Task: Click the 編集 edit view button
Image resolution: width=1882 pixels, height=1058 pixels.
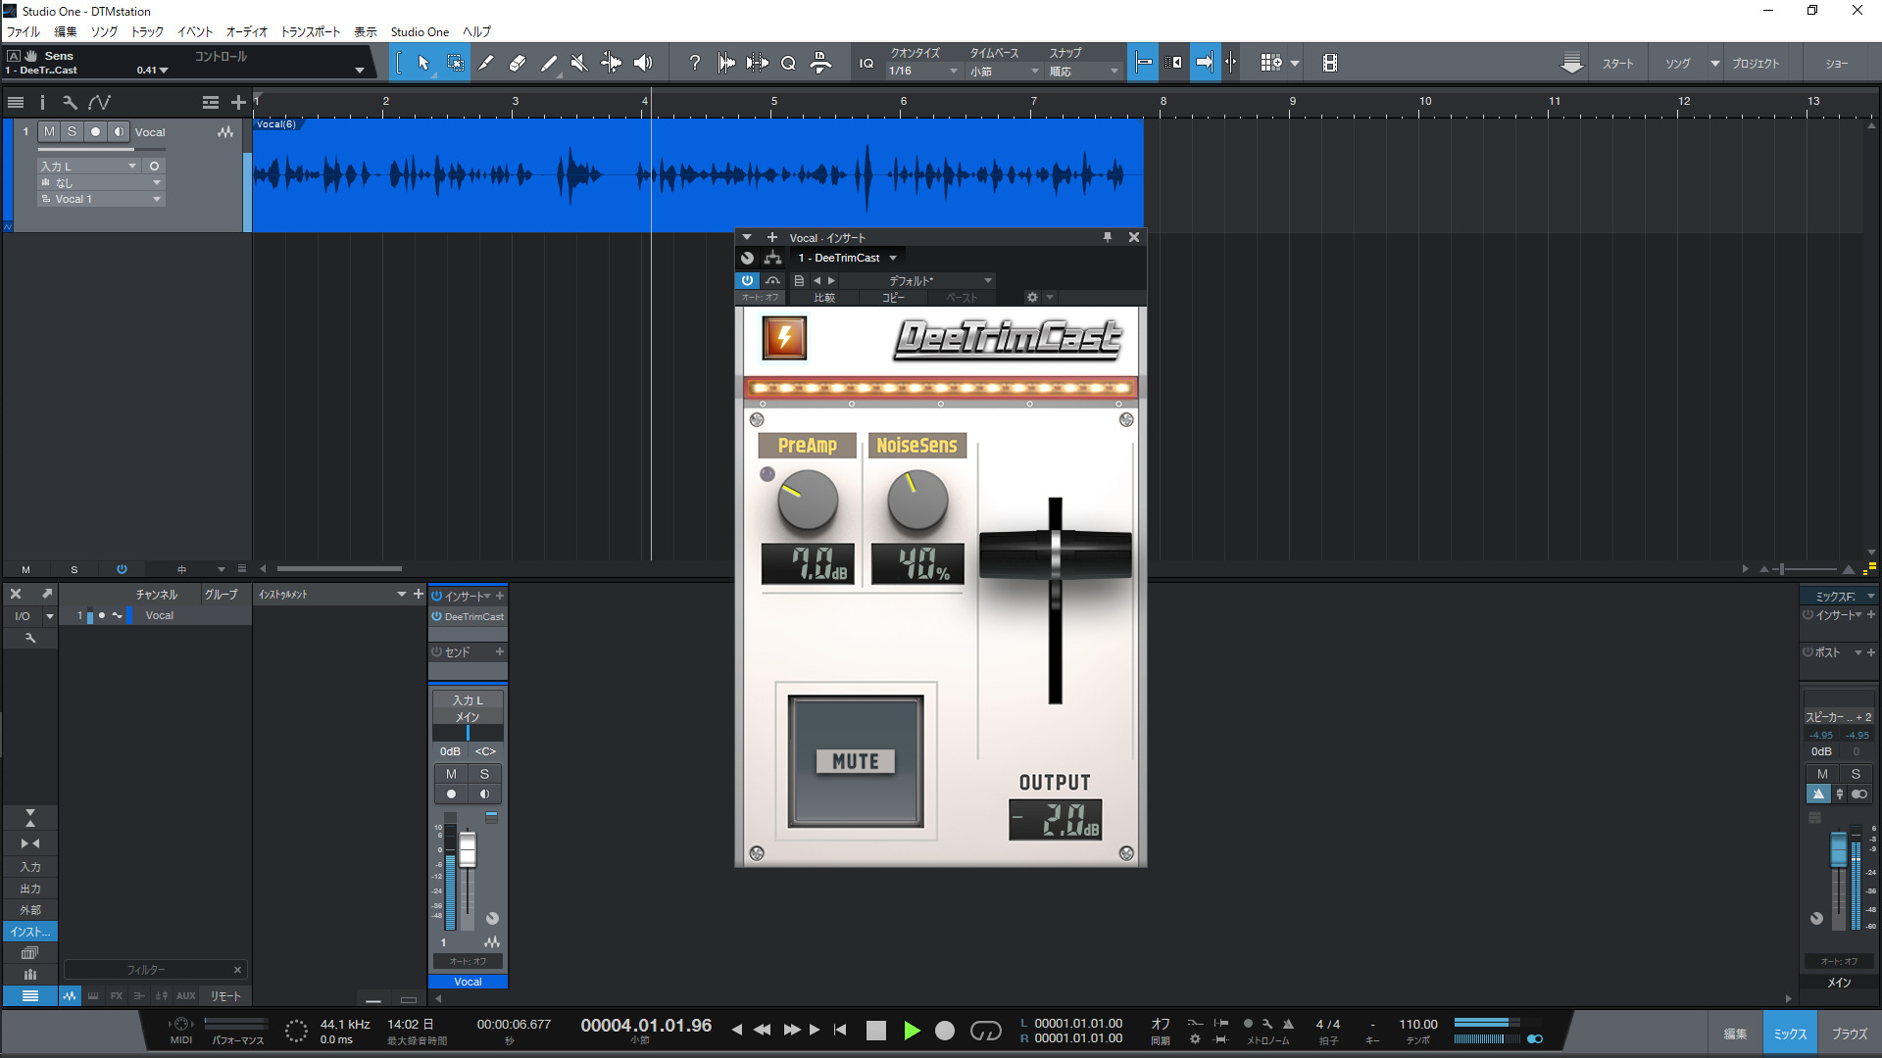Action: [1735, 1034]
